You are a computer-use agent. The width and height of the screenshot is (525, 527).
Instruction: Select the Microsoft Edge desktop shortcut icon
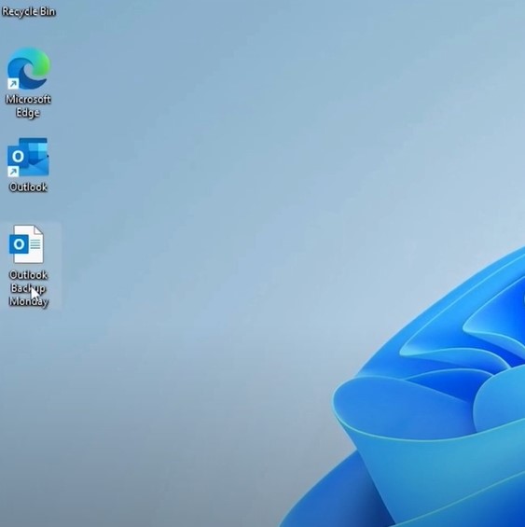click(x=29, y=69)
